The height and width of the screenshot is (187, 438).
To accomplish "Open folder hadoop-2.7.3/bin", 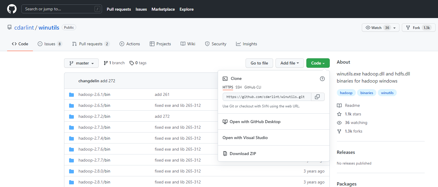I will [94, 127].
